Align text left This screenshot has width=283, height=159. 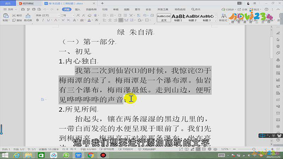click(104, 20)
